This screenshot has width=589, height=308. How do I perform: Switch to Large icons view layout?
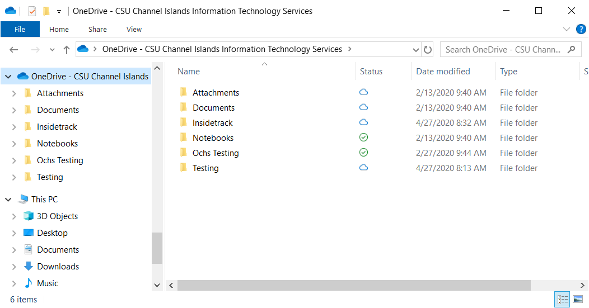578,300
